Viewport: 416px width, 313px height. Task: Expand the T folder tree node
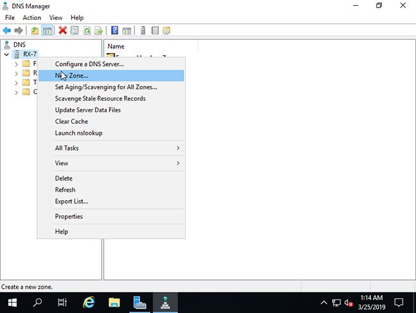[x=17, y=83]
